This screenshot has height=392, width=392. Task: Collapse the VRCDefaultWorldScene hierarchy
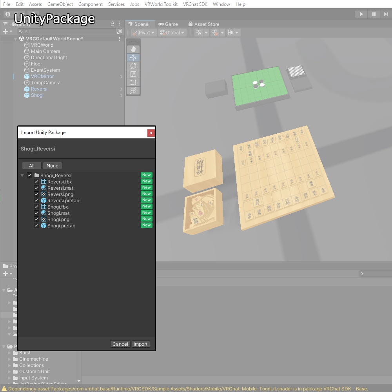[16, 39]
